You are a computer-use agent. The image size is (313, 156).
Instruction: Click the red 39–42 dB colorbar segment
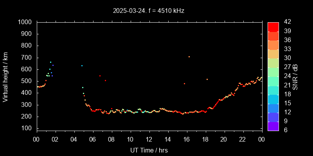click(273, 27)
